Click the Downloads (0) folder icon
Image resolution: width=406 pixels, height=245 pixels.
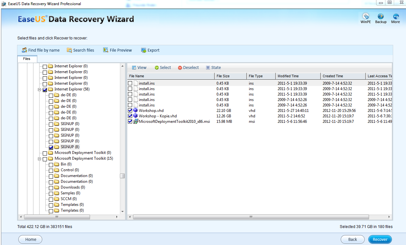point(57,187)
